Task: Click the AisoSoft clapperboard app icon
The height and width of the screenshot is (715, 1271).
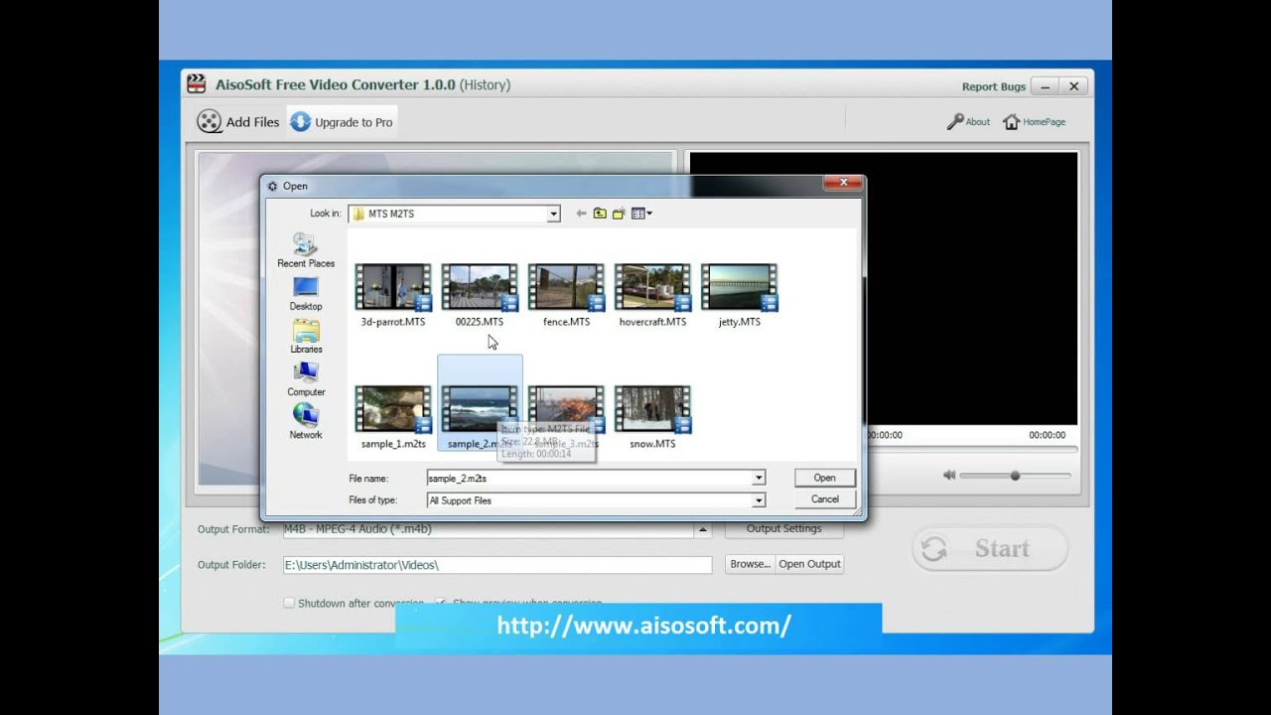Action: tap(197, 84)
